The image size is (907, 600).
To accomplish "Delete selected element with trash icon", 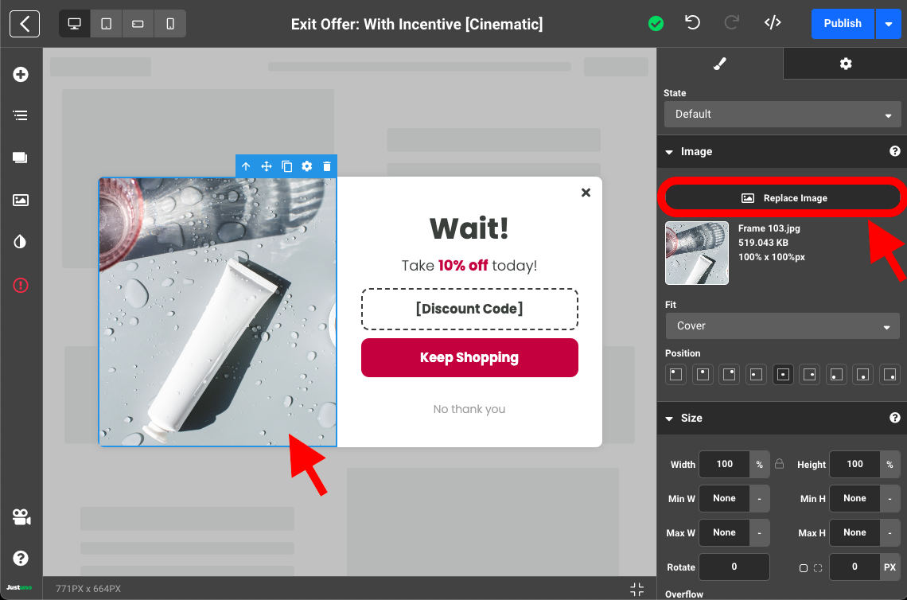I will (327, 166).
